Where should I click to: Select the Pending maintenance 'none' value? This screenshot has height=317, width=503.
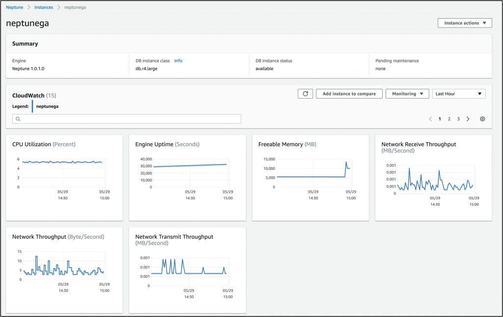point(381,69)
